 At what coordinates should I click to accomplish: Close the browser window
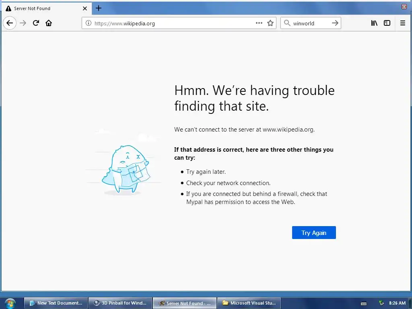[404, 6]
